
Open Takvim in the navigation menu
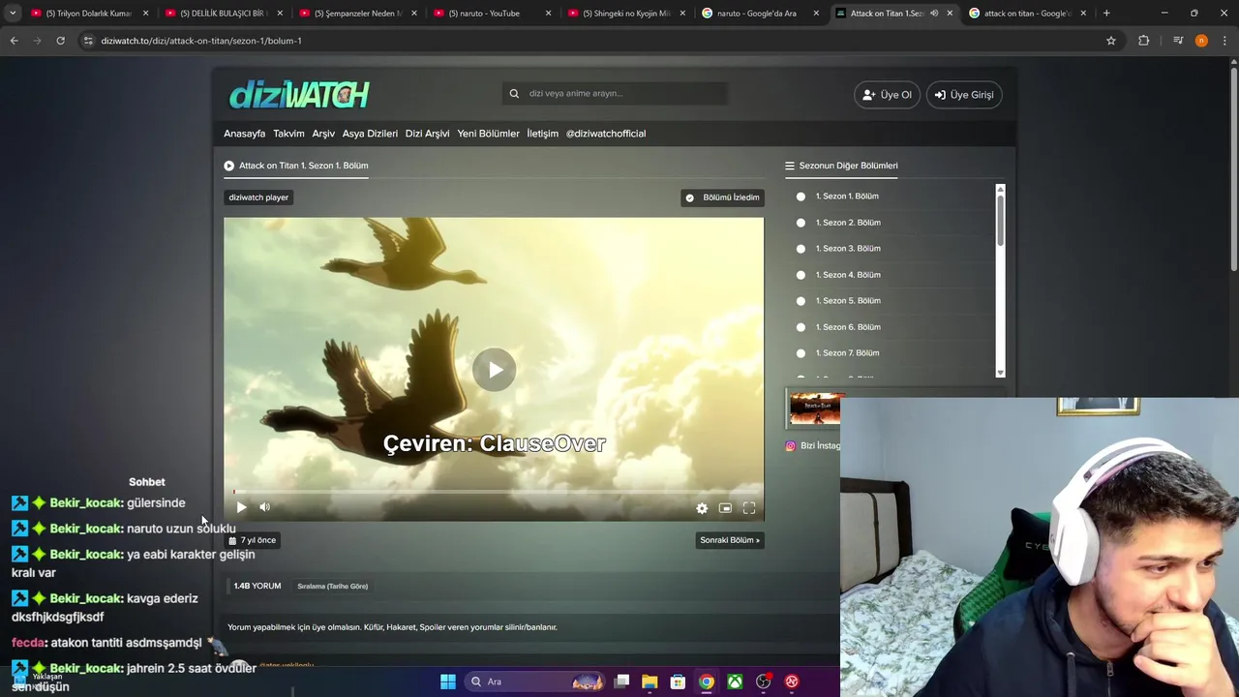click(288, 134)
